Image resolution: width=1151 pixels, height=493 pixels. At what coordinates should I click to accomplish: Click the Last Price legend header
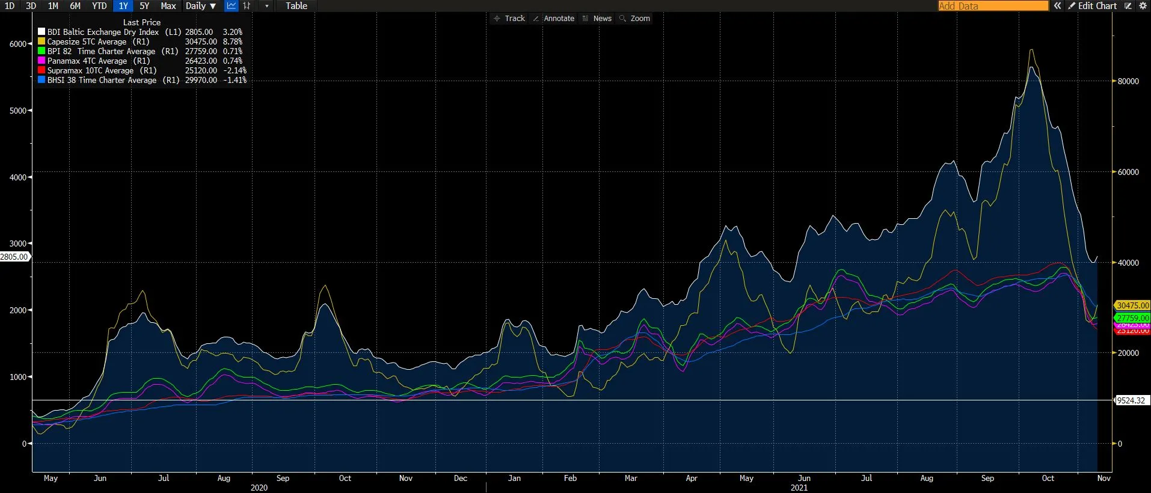[142, 22]
